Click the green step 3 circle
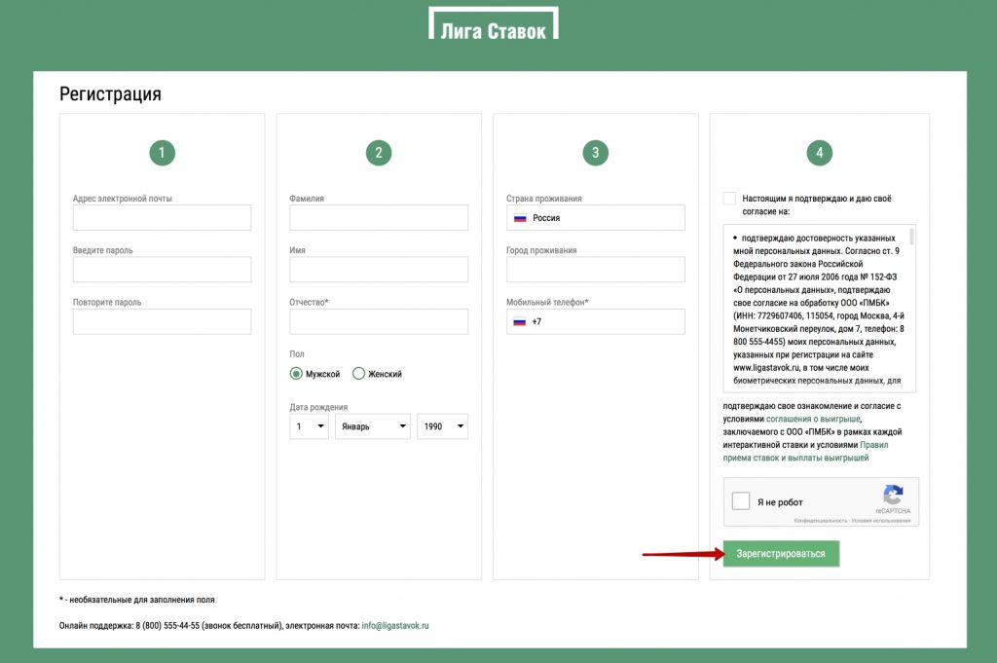Screen dimensions: 997x663 pos(595,152)
